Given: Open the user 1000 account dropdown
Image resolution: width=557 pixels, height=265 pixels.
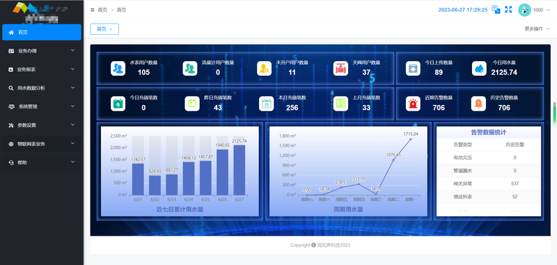Looking at the screenshot, I should pyautogui.click(x=535, y=10).
